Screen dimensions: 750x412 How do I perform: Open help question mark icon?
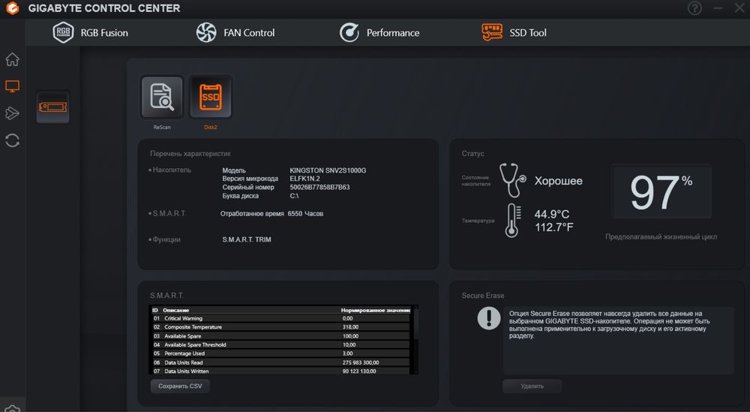[694, 8]
